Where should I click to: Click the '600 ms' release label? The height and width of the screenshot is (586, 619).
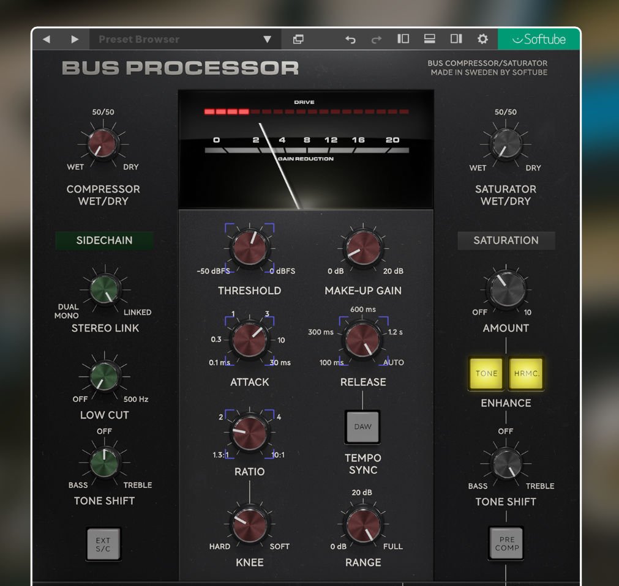pos(363,309)
